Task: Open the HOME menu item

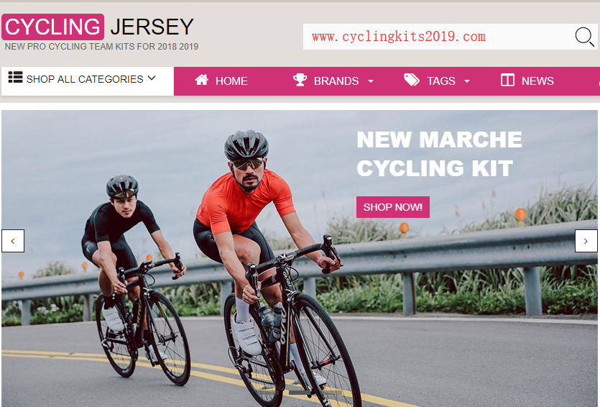Action: (x=221, y=81)
